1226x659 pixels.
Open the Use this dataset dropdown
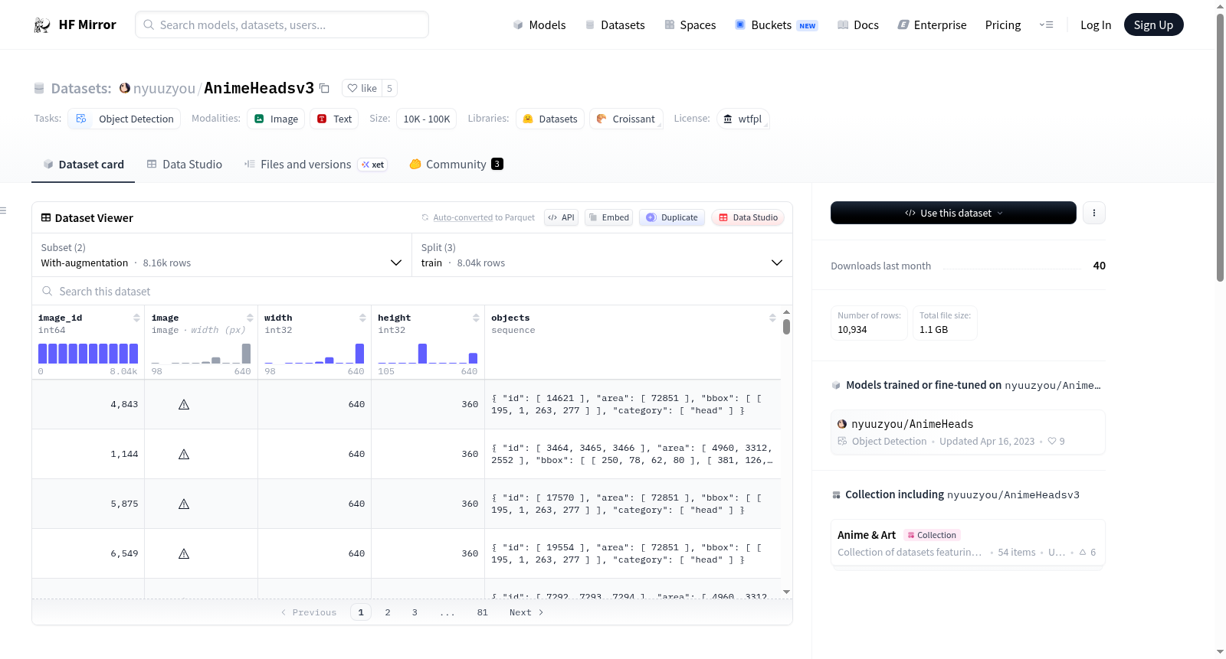tap(953, 213)
